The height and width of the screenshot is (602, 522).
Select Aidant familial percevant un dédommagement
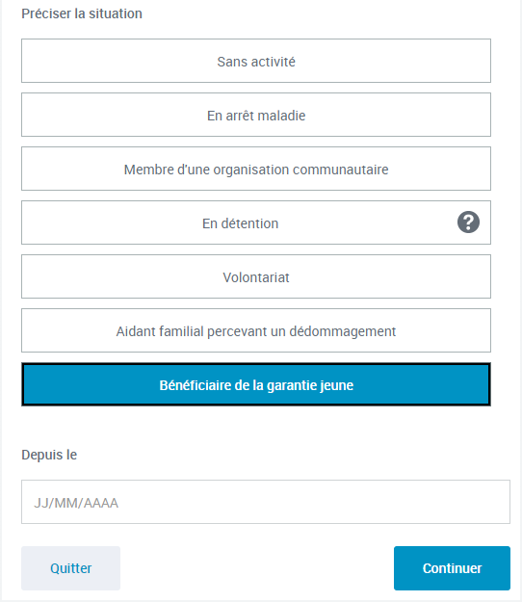256,330
